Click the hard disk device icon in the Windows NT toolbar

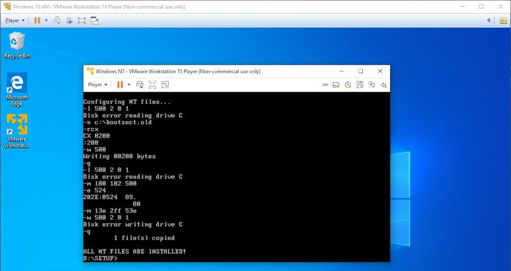[x=336, y=85]
